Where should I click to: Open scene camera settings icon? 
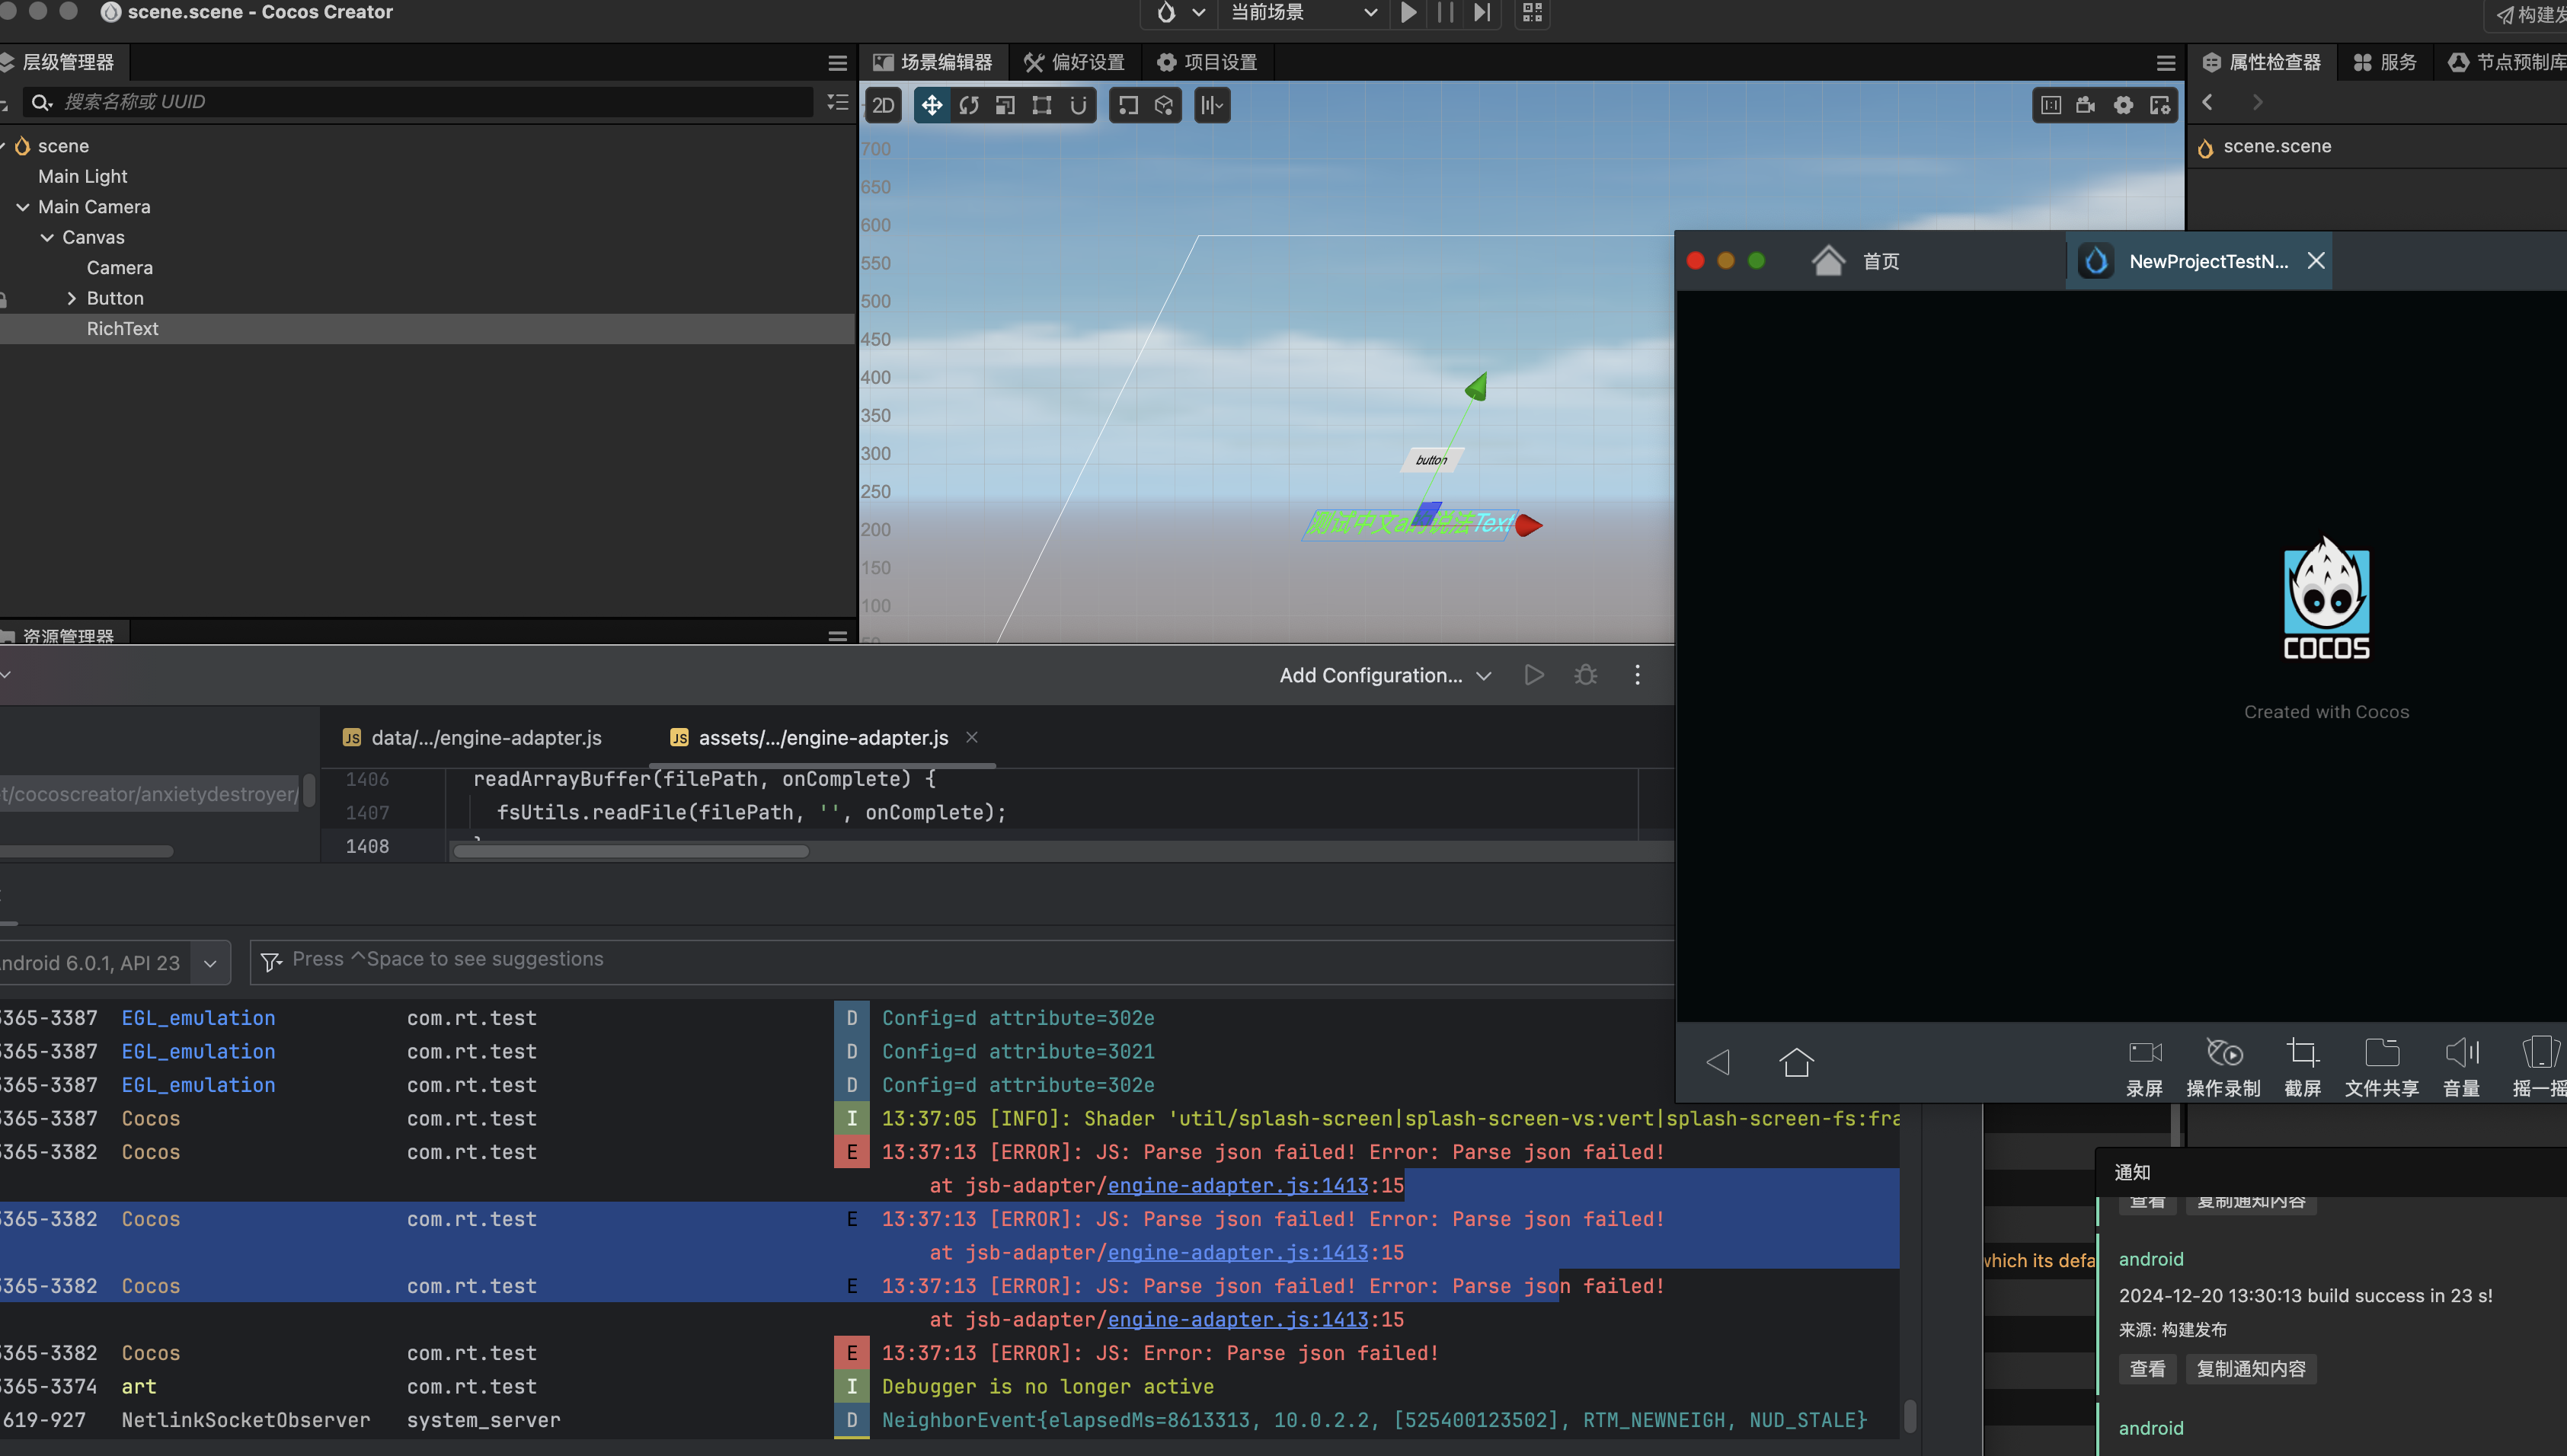[x=2086, y=105]
